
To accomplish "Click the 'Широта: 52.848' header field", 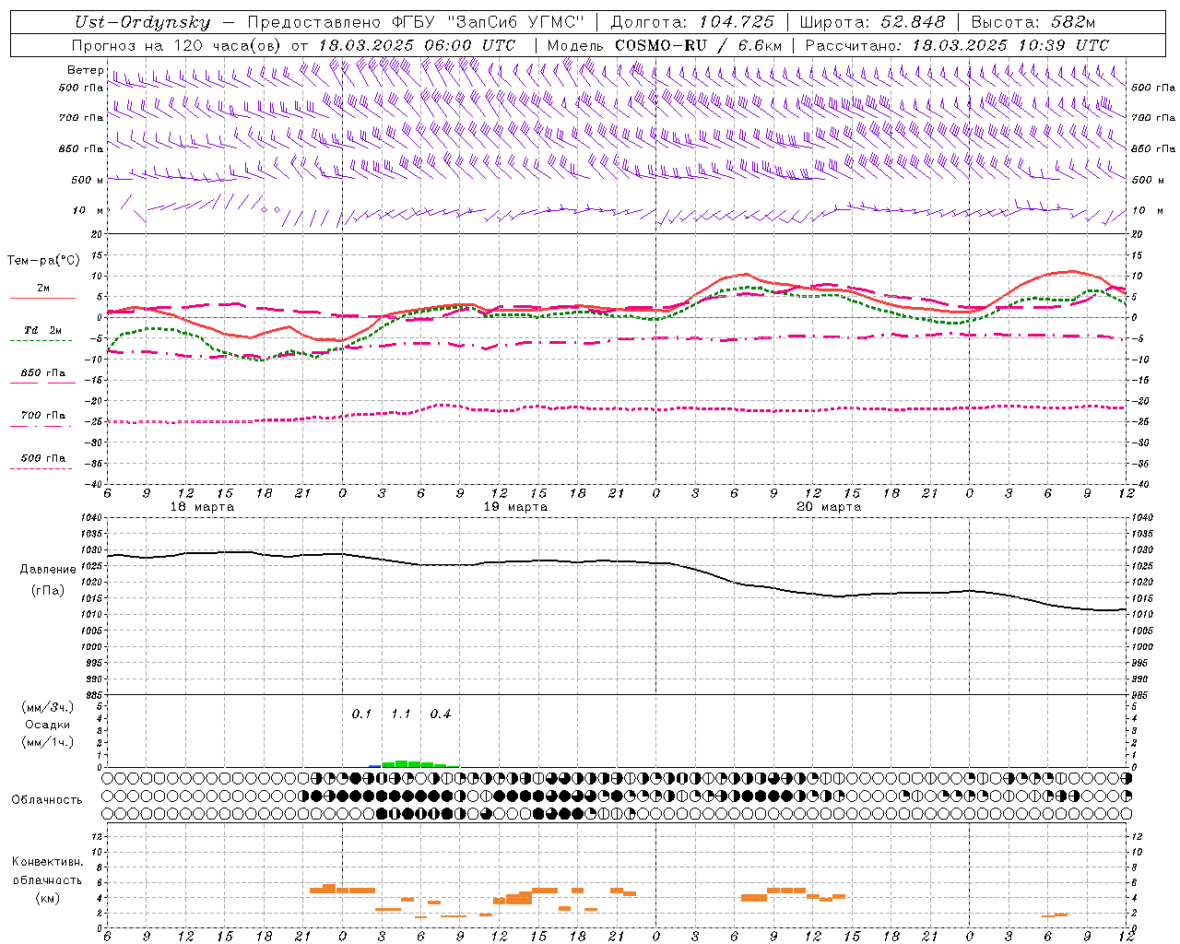I will (x=872, y=23).
